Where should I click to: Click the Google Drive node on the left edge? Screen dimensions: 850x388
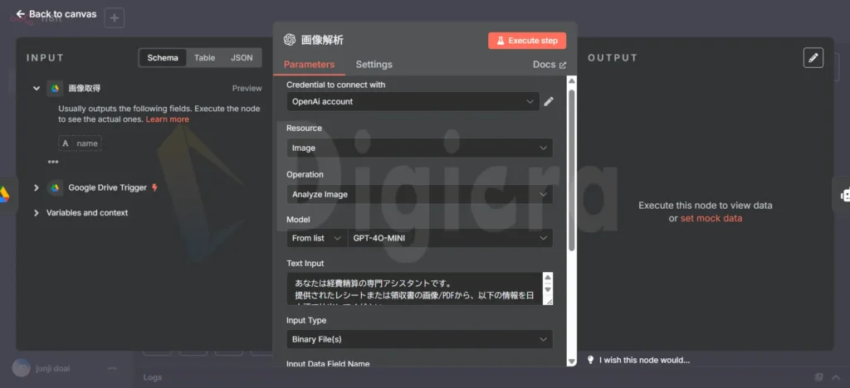coord(5,195)
